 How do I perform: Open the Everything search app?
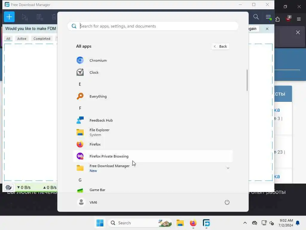153,96
